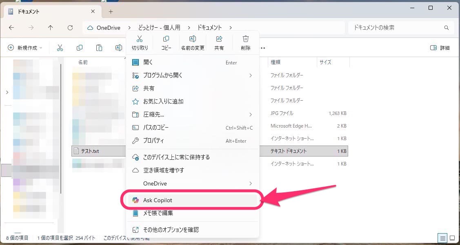Navigate up one folder level

click(x=51, y=27)
